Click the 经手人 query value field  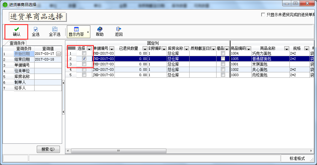[48, 88]
